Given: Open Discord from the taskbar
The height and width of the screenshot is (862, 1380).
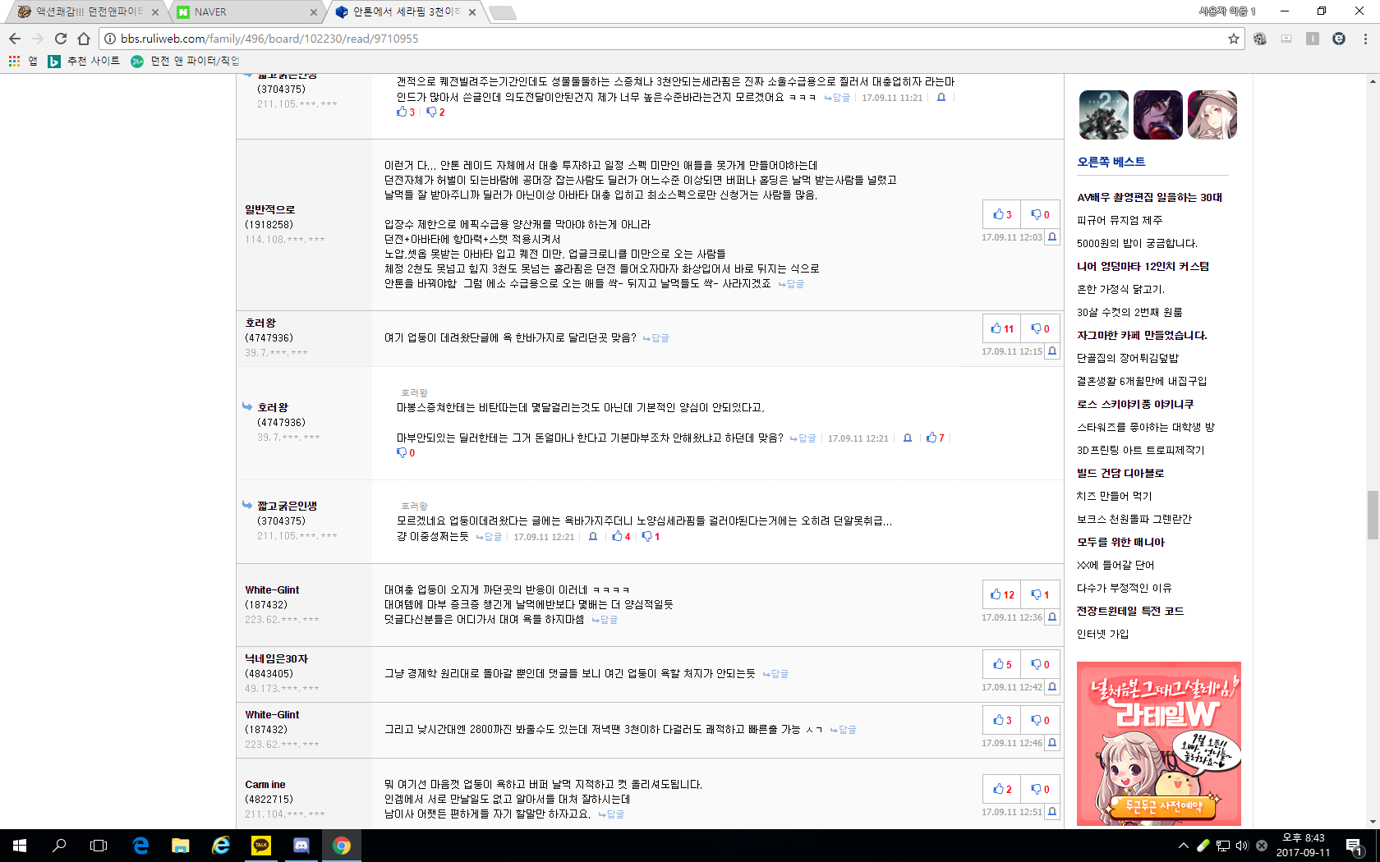Looking at the screenshot, I should (x=301, y=845).
